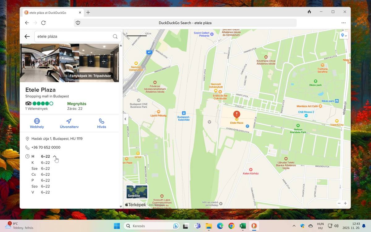Click the Szo 6–22 hours row
This screenshot has width=371, height=232.
pos(41,186)
